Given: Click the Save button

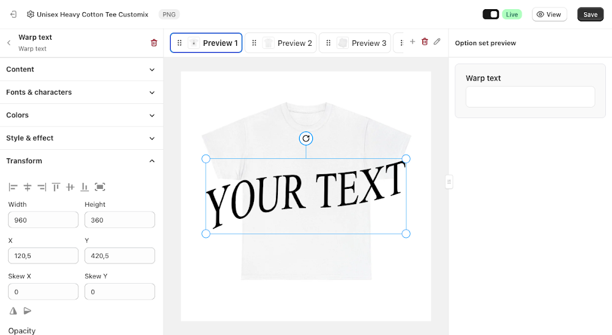Looking at the screenshot, I should (x=590, y=15).
